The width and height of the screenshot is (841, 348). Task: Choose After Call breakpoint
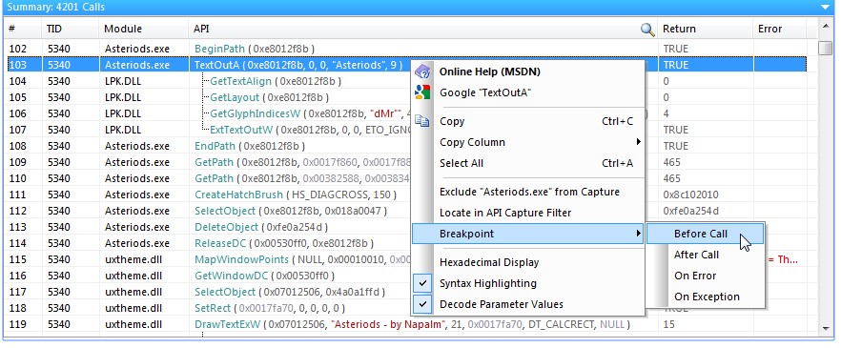[x=705, y=255]
